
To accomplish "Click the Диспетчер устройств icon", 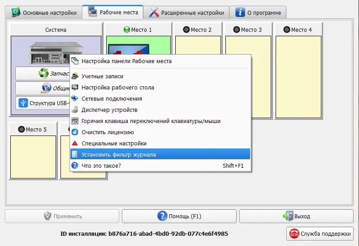I will [75, 110].
